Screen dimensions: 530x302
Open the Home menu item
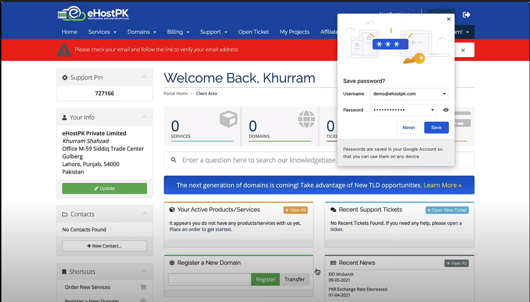point(70,32)
